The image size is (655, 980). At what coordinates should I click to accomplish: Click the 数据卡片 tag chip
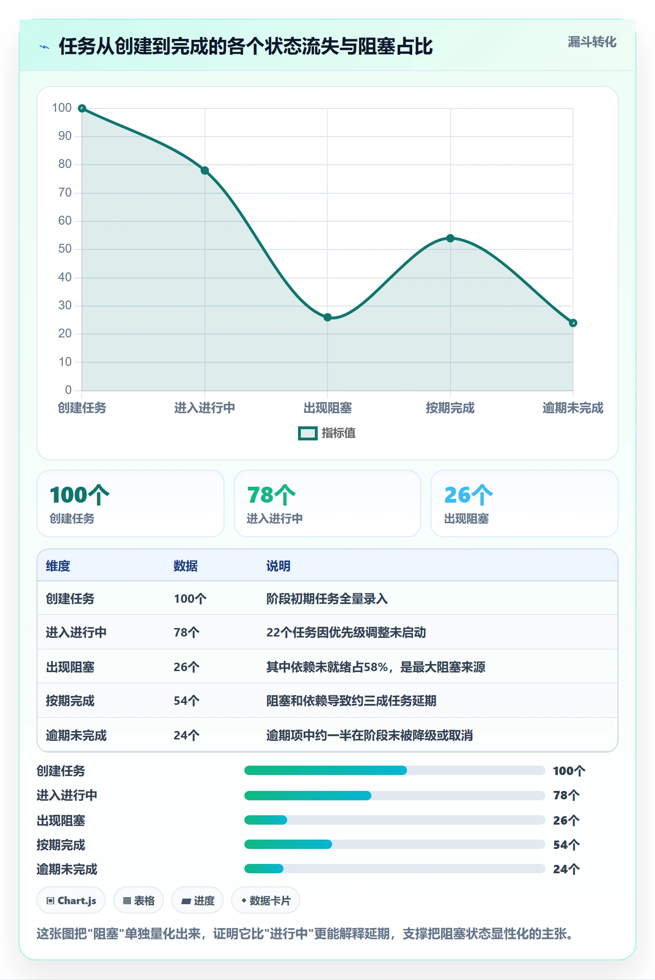click(266, 900)
